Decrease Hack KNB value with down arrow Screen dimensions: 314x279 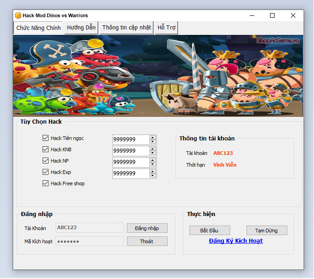pos(153,153)
